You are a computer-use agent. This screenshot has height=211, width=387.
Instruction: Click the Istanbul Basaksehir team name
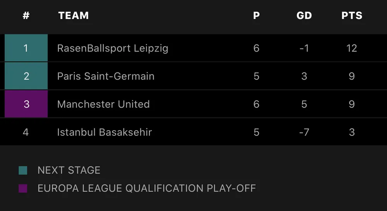coord(104,132)
